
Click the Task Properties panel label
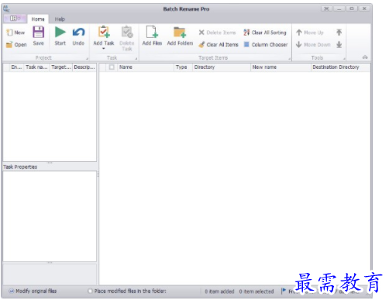click(20, 167)
